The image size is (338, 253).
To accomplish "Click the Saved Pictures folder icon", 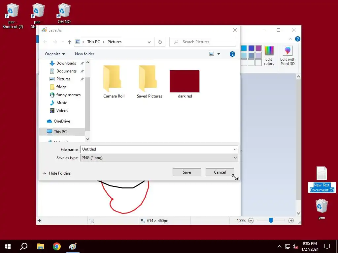I will coord(148,79).
